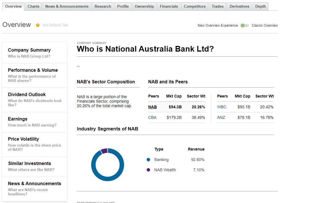Click the New Overview Experience label
The width and height of the screenshot is (309, 203).
[218, 26]
